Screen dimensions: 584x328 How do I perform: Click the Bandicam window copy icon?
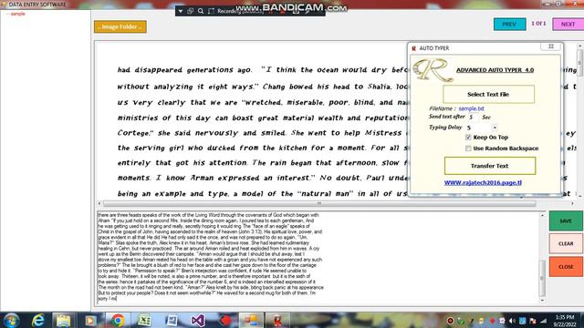point(191,11)
